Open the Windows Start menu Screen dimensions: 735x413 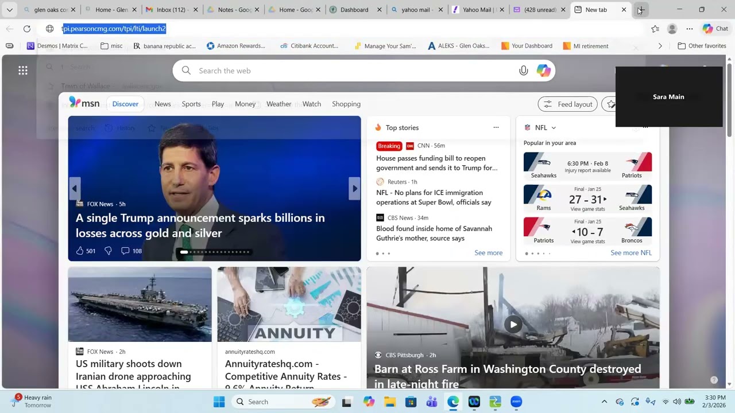tap(219, 402)
